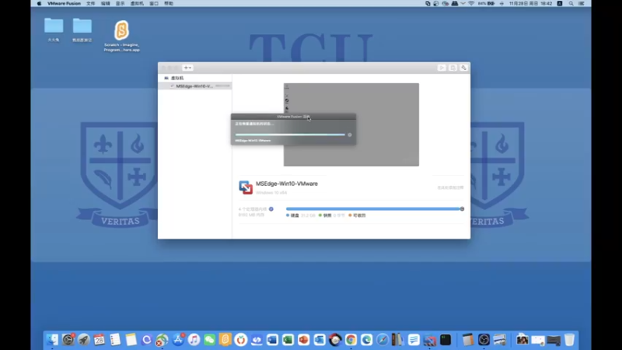Screen dimensions: 622x350
Task: Open iTunes music app in the Dock
Action: pyautogui.click(x=194, y=340)
